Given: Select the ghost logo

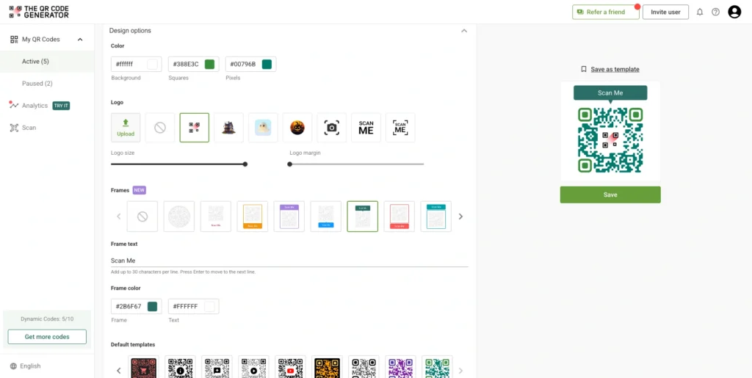Looking at the screenshot, I should coord(263,128).
